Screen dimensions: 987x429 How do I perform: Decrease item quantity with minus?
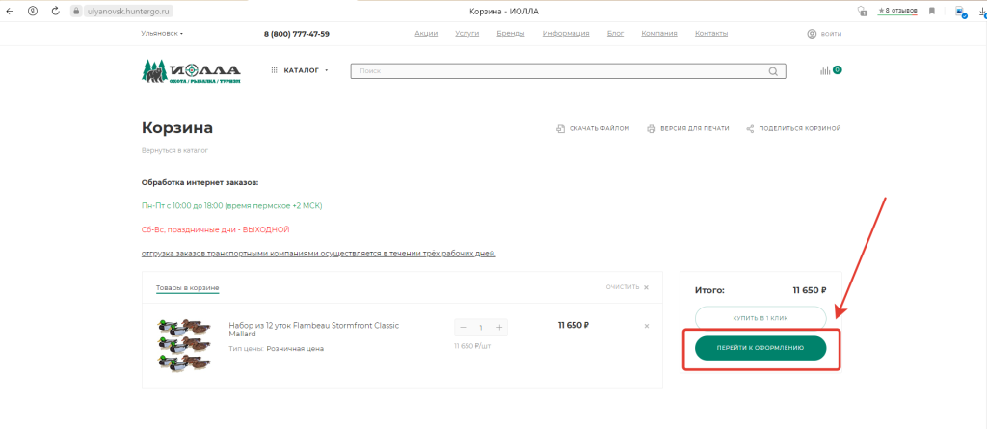464,328
